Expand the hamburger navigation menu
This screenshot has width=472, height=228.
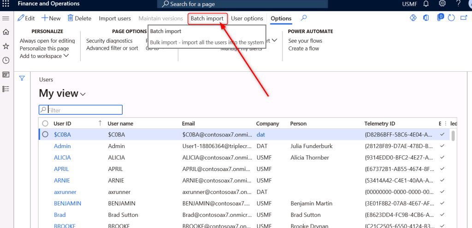(x=6, y=18)
